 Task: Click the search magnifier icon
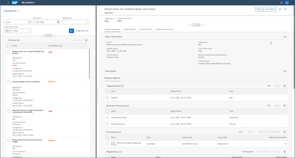tap(29, 22)
